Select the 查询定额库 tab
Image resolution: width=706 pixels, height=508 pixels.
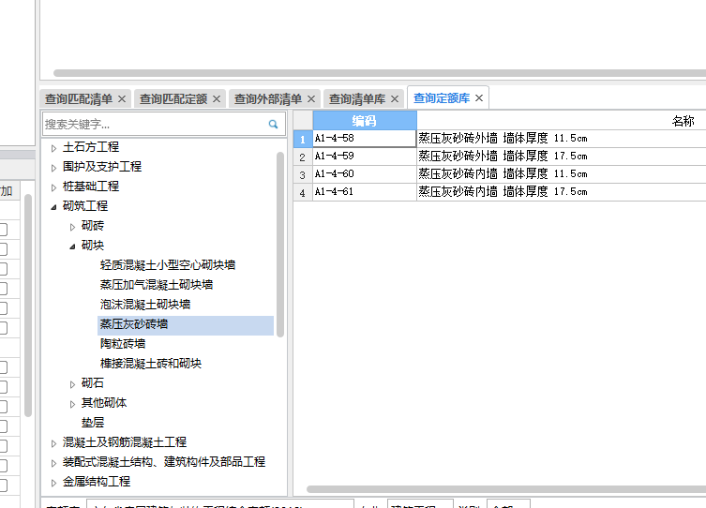click(442, 97)
